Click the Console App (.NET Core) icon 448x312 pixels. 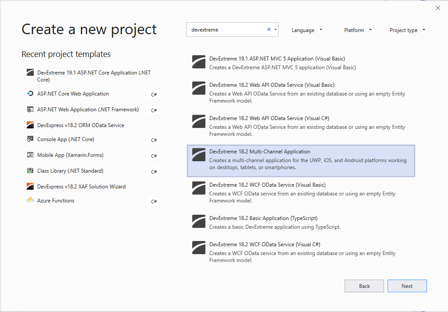[x=30, y=139]
